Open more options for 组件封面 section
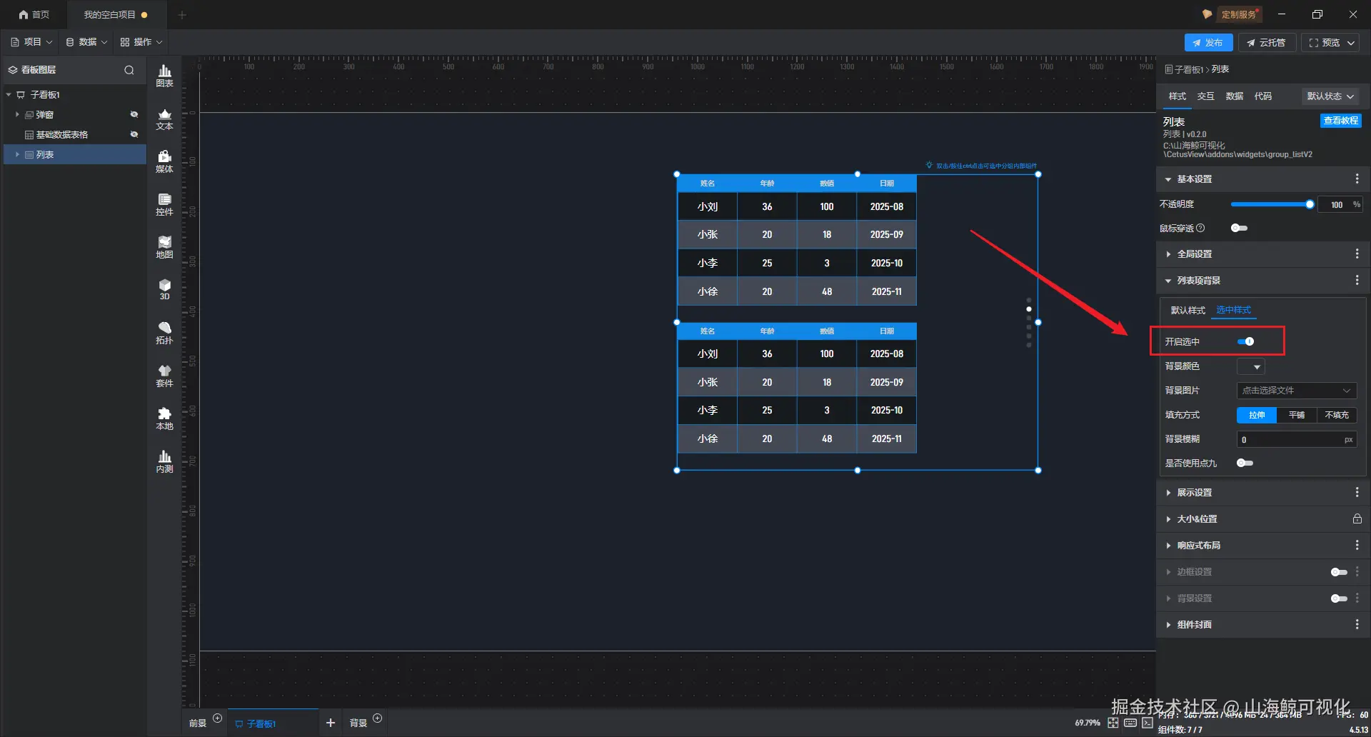The height and width of the screenshot is (737, 1371). point(1357,625)
